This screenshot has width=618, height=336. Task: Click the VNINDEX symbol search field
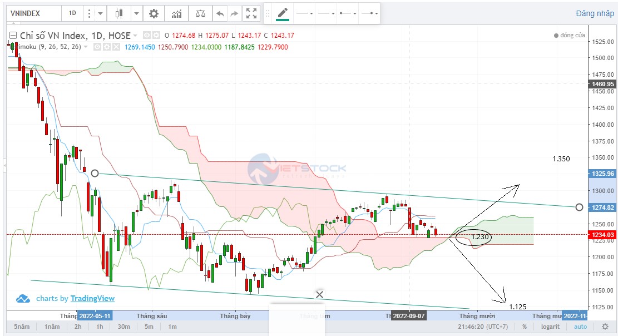click(33, 13)
